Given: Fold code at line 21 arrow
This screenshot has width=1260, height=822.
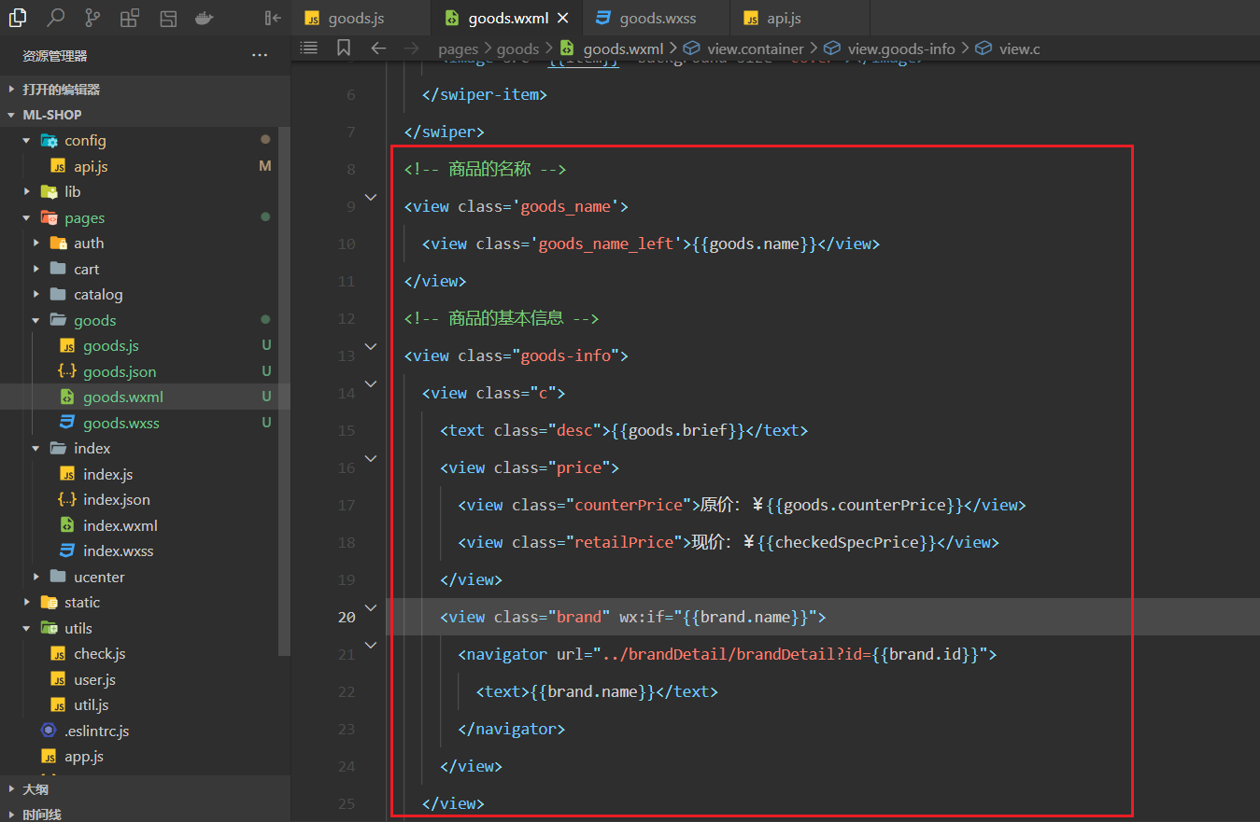Looking at the screenshot, I should (x=371, y=645).
